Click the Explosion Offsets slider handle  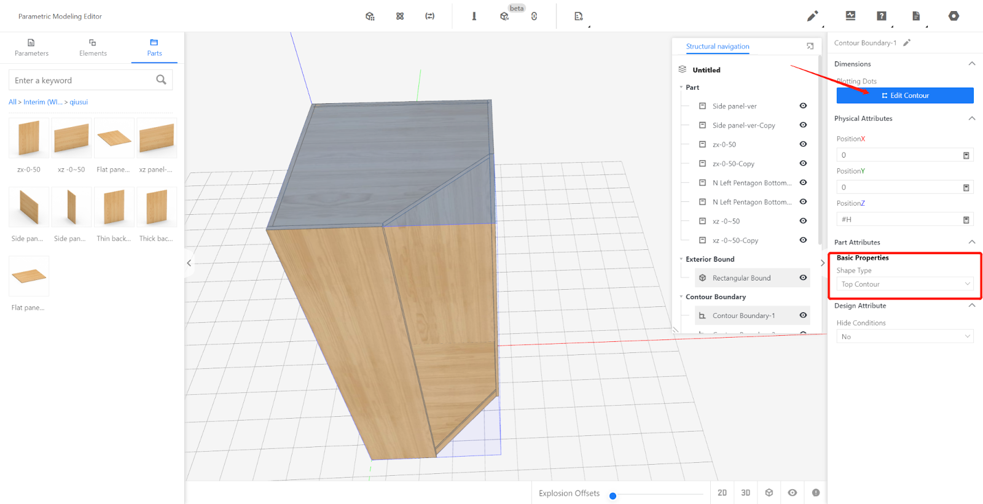613,496
